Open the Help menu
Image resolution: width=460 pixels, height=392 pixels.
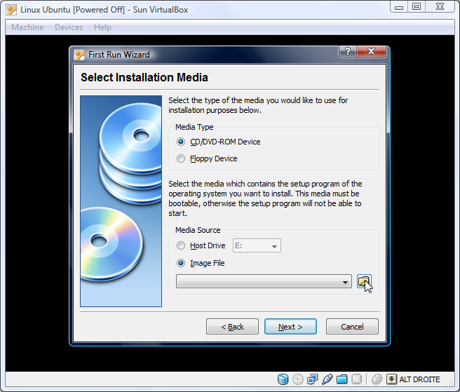(x=102, y=27)
